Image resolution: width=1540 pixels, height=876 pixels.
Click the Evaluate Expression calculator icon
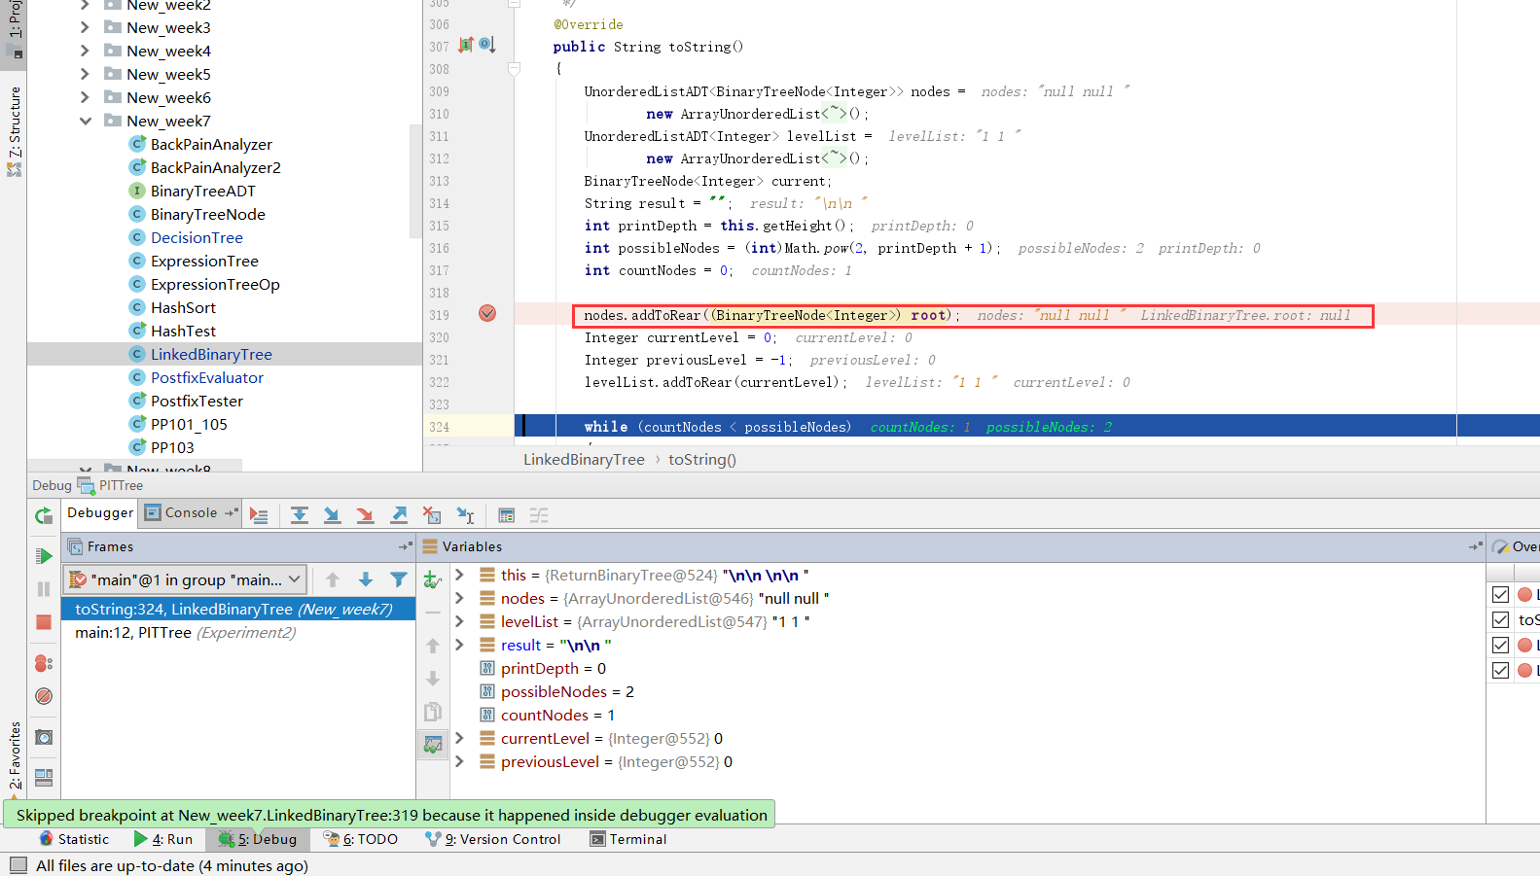[506, 515]
